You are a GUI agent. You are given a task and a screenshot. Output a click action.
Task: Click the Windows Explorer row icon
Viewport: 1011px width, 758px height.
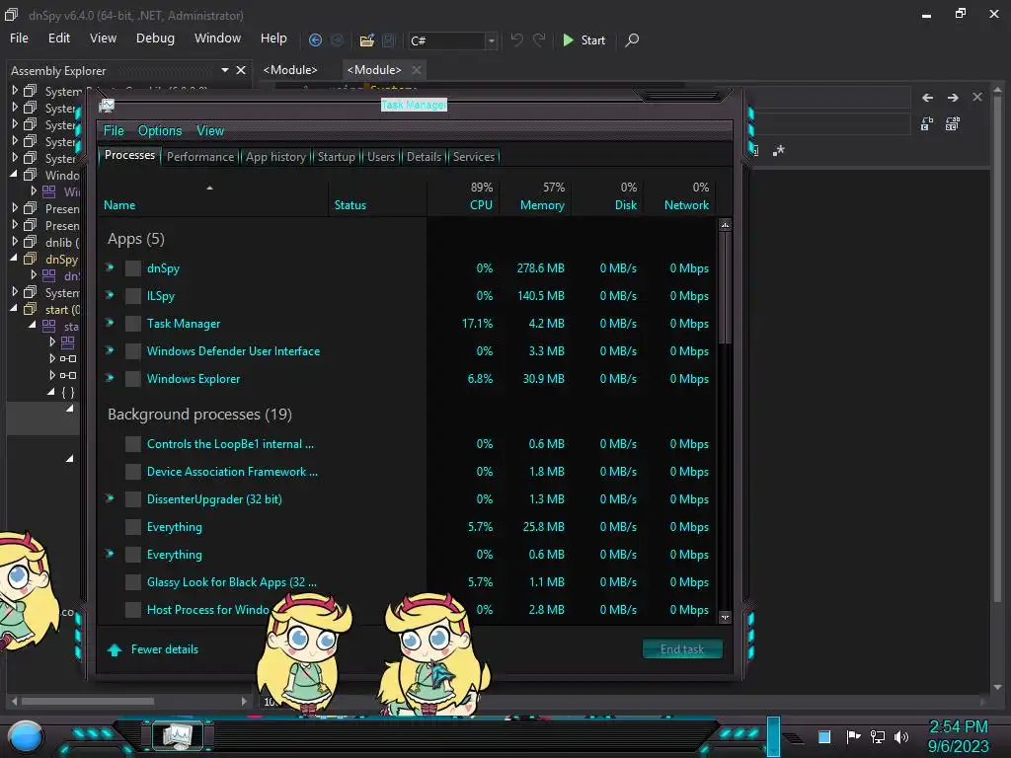click(133, 379)
